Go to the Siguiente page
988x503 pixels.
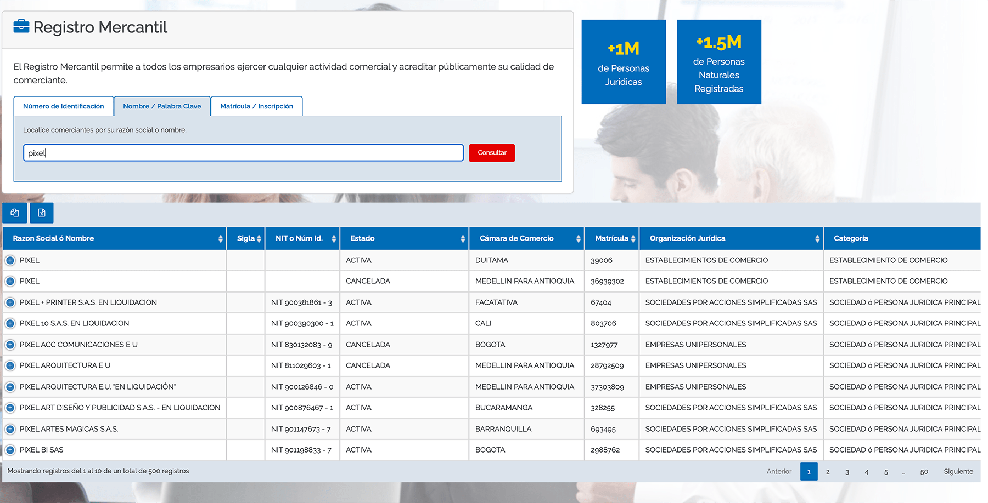coord(958,471)
